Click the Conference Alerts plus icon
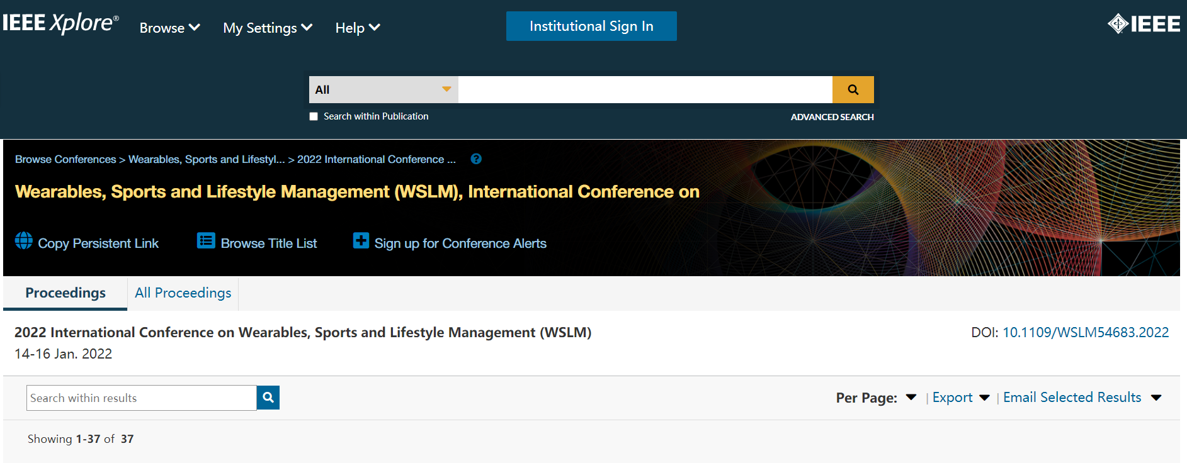The width and height of the screenshot is (1187, 463). tap(361, 241)
